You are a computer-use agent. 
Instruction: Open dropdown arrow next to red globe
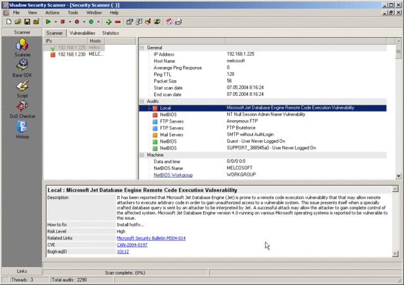click(84, 22)
